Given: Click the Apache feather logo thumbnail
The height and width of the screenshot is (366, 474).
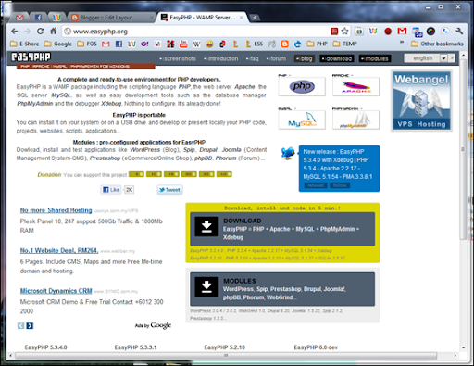Looking at the screenshot, I should [x=355, y=86].
